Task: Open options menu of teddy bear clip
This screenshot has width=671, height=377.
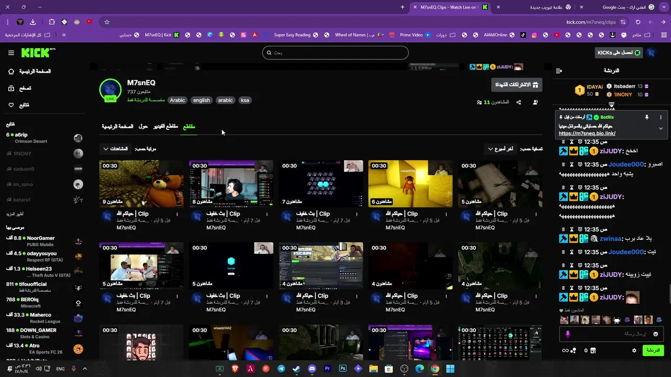Action: tap(177, 214)
